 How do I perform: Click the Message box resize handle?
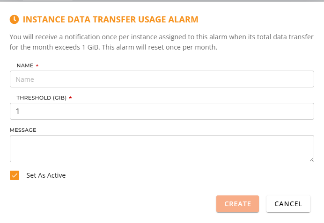click(312, 160)
